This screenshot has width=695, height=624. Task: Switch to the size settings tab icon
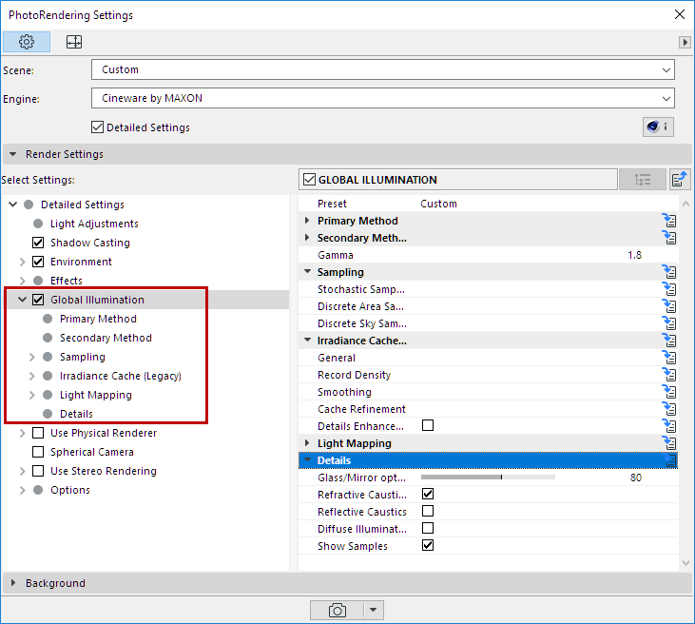coord(74,42)
